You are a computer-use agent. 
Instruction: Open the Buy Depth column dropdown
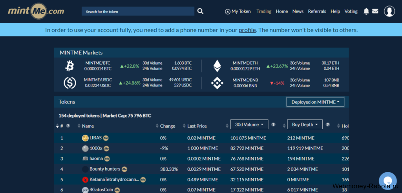tap(305, 124)
